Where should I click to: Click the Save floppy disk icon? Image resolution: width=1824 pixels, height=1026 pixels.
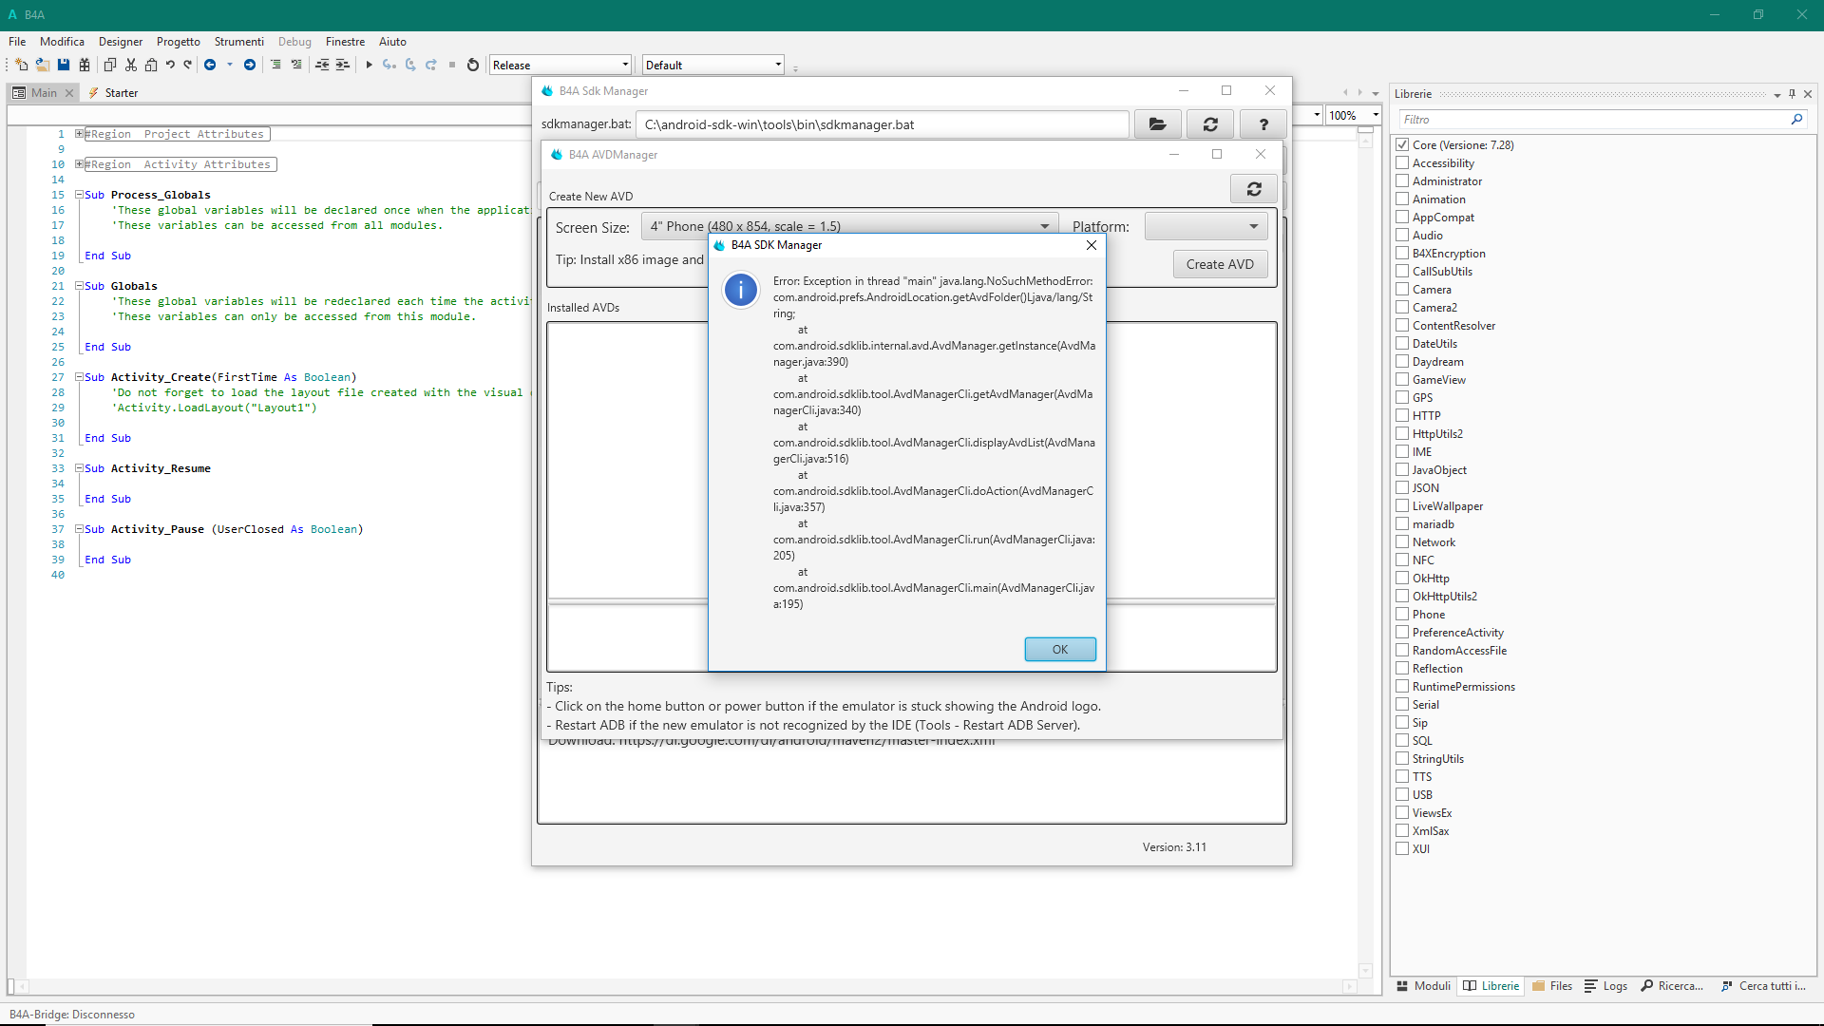(64, 66)
